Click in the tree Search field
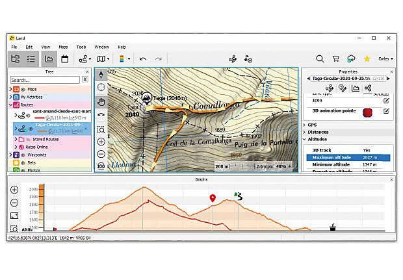 click(x=45, y=80)
